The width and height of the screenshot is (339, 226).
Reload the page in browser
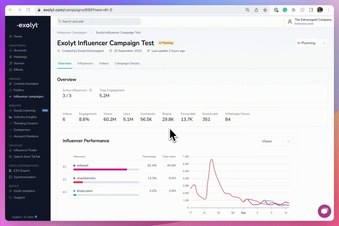28,10
